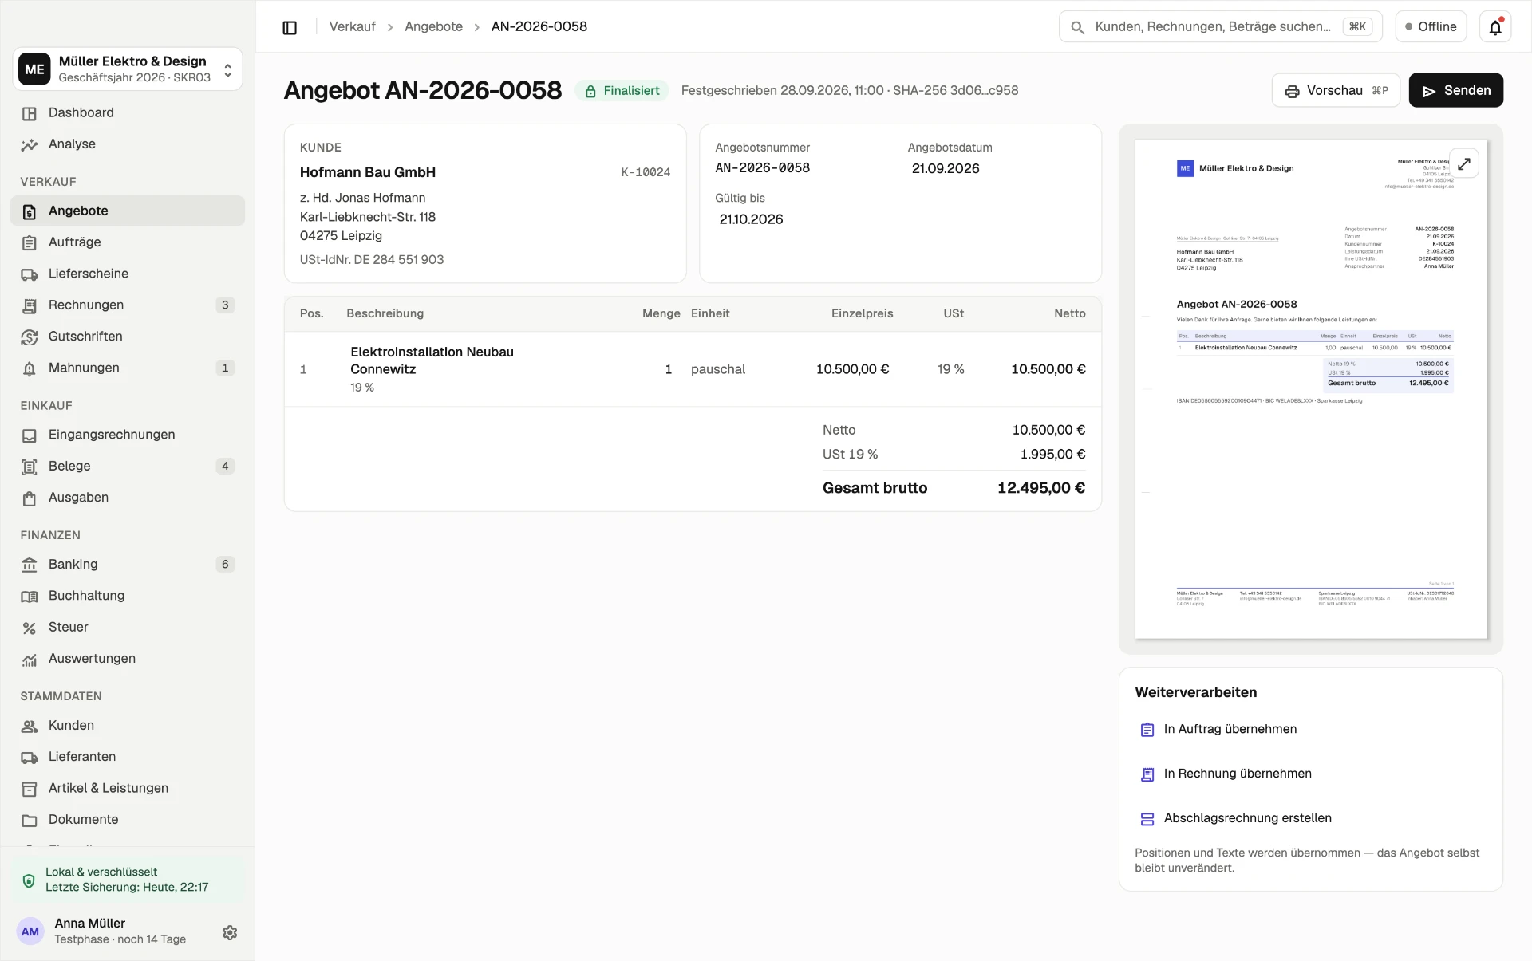Screen dimensions: 1532x961
Task: Click the Kunden people icon
Action: pos(30,727)
